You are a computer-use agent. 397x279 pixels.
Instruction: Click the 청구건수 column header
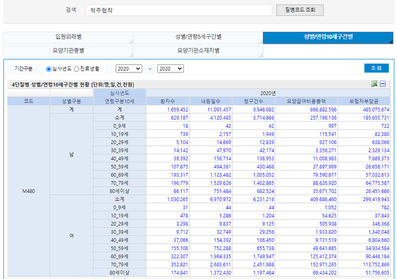[x=253, y=101]
